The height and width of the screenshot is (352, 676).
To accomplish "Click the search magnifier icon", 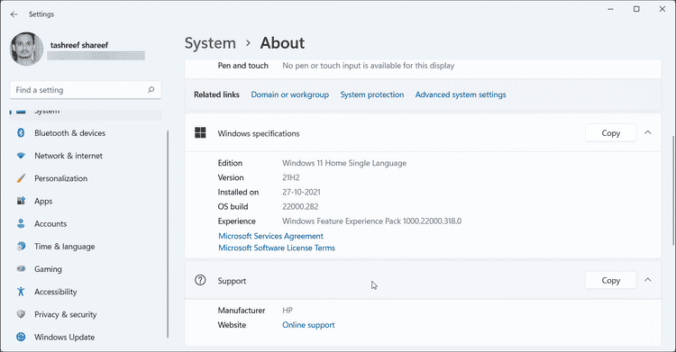I will tap(151, 90).
